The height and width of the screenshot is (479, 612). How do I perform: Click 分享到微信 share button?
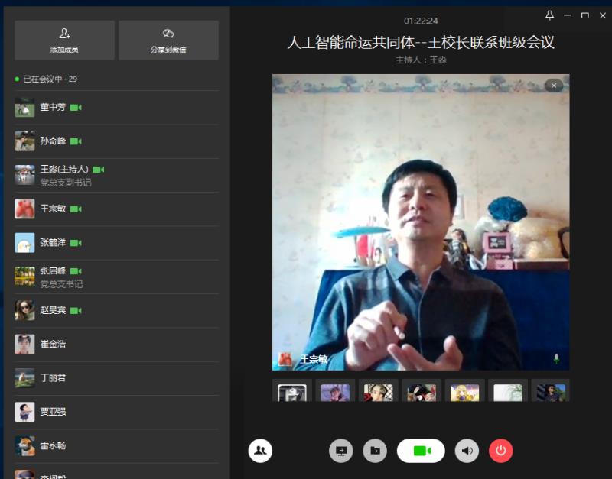[x=168, y=40]
